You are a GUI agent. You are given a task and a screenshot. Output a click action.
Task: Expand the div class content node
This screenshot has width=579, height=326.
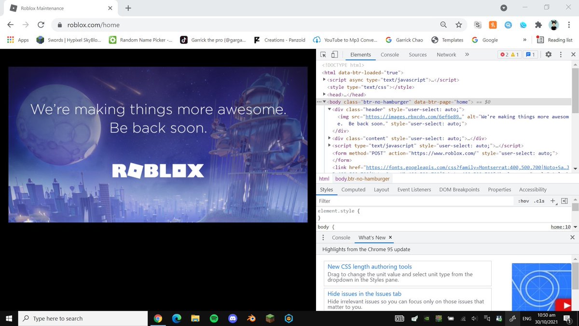click(330, 138)
